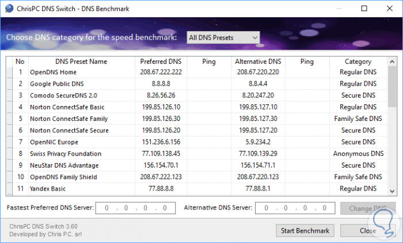Viewport: 403px width, 243px height.
Task: Click the Ping header after Preferred DNS
Action: 209,62
